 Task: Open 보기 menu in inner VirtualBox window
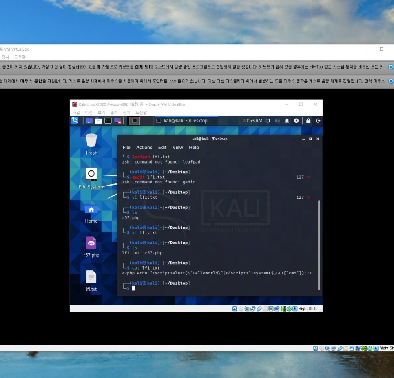coord(101,112)
